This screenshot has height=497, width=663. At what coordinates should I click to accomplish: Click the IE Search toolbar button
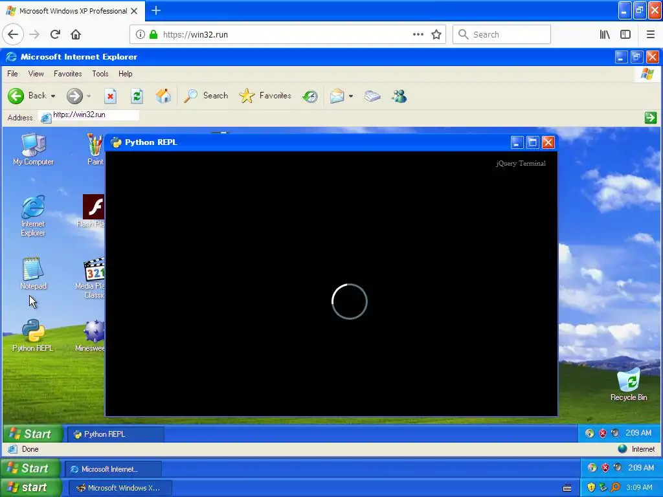206,96
